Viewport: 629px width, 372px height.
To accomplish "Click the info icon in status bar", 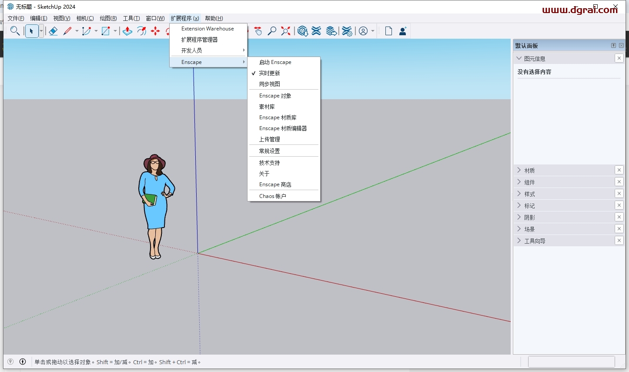I will (23, 362).
